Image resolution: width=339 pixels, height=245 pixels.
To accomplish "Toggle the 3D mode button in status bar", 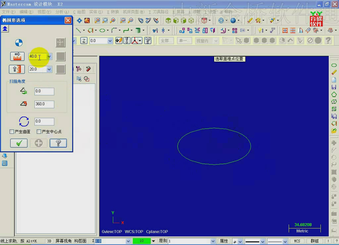I will [x=49, y=241].
